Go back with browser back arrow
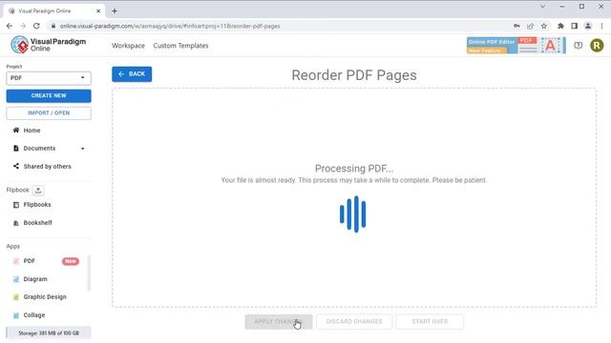 pos(10,26)
